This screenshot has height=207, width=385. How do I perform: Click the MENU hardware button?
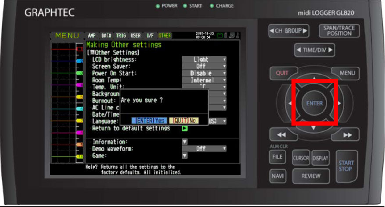[346, 73]
